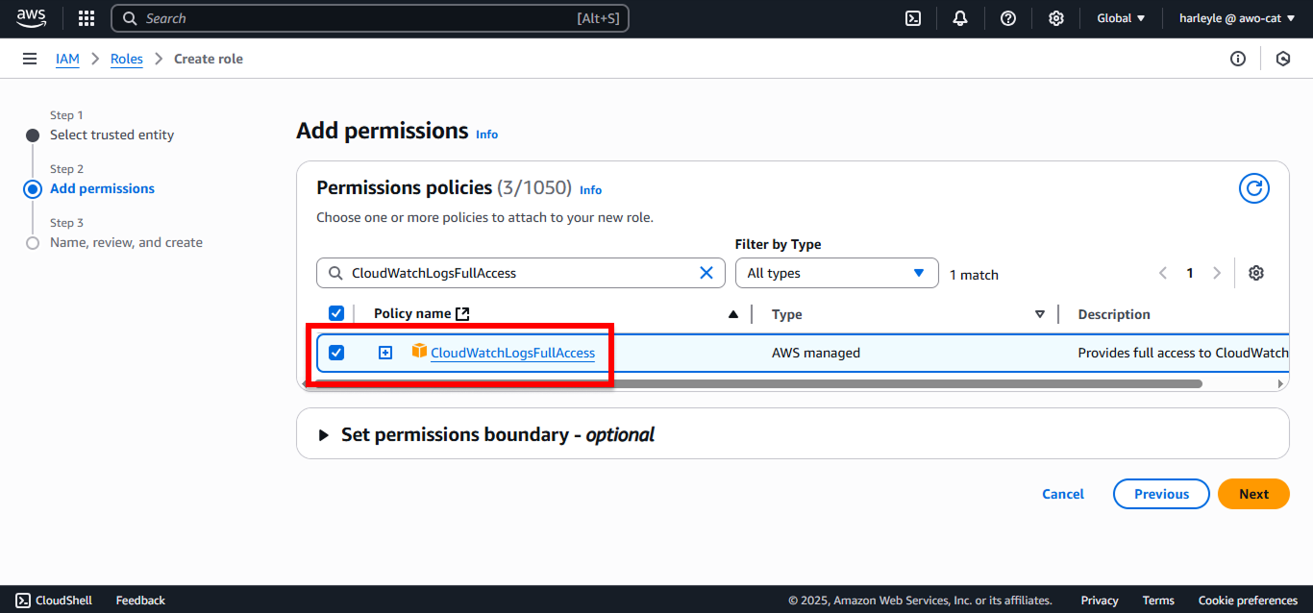Click the scrollbar right arrow
Viewport: 1313px width, 613px height.
click(1280, 384)
